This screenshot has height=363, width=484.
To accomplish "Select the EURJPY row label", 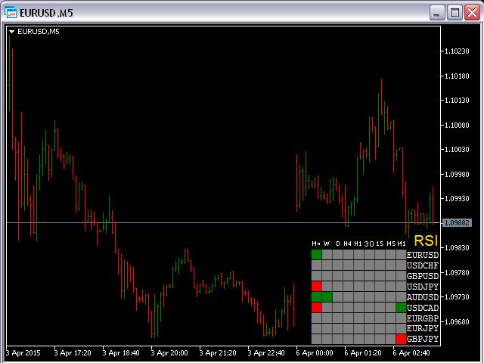I will click(x=423, y=328).
